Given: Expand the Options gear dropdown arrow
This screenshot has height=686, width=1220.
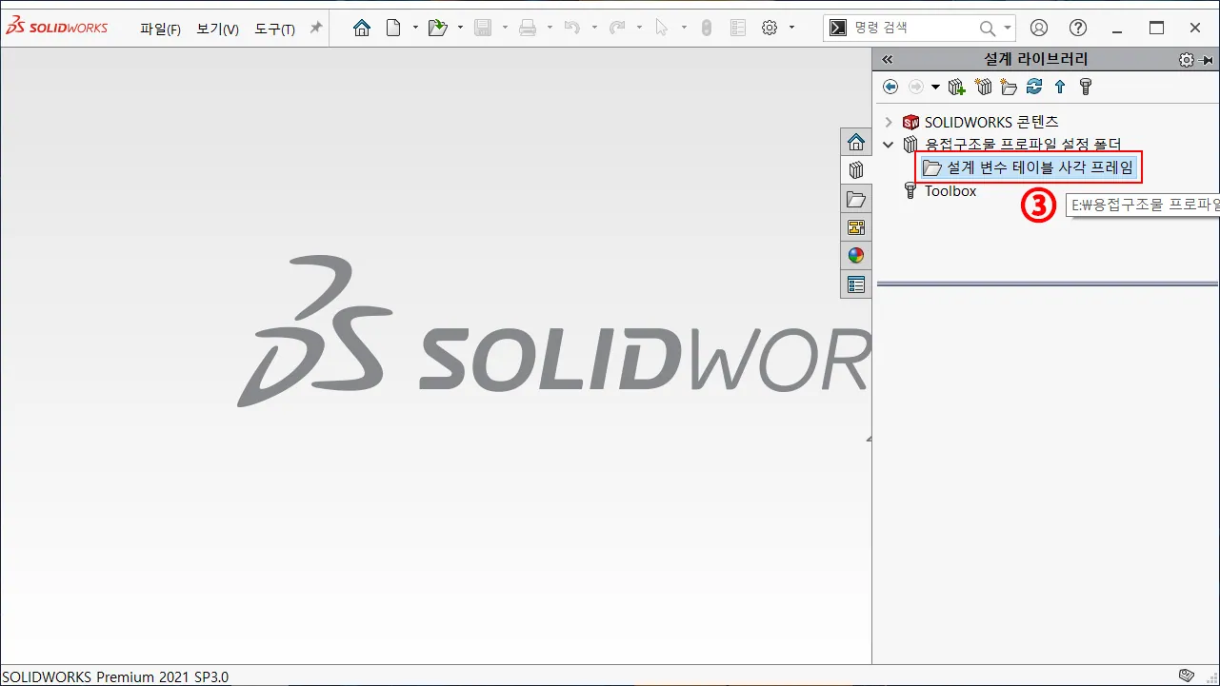Looking at the screenshot, I should (791, 28).
